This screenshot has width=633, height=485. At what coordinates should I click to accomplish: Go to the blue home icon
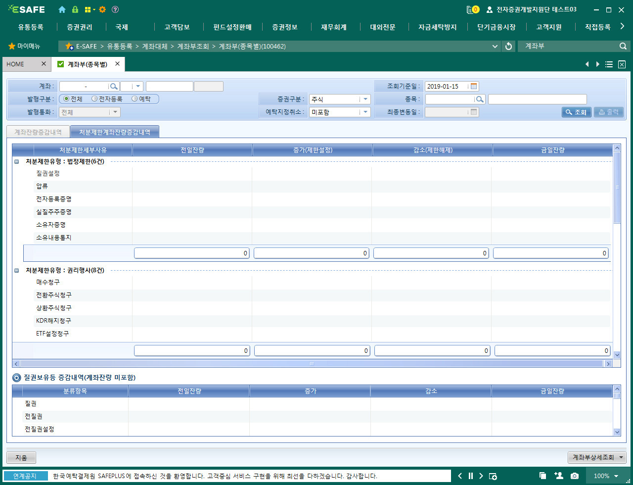[62, 9]
